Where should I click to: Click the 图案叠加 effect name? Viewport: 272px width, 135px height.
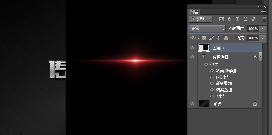[x=224, y=90]
